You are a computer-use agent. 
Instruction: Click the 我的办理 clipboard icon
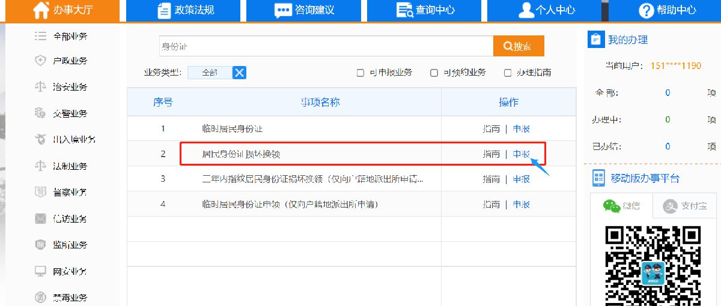coord(595,40)
